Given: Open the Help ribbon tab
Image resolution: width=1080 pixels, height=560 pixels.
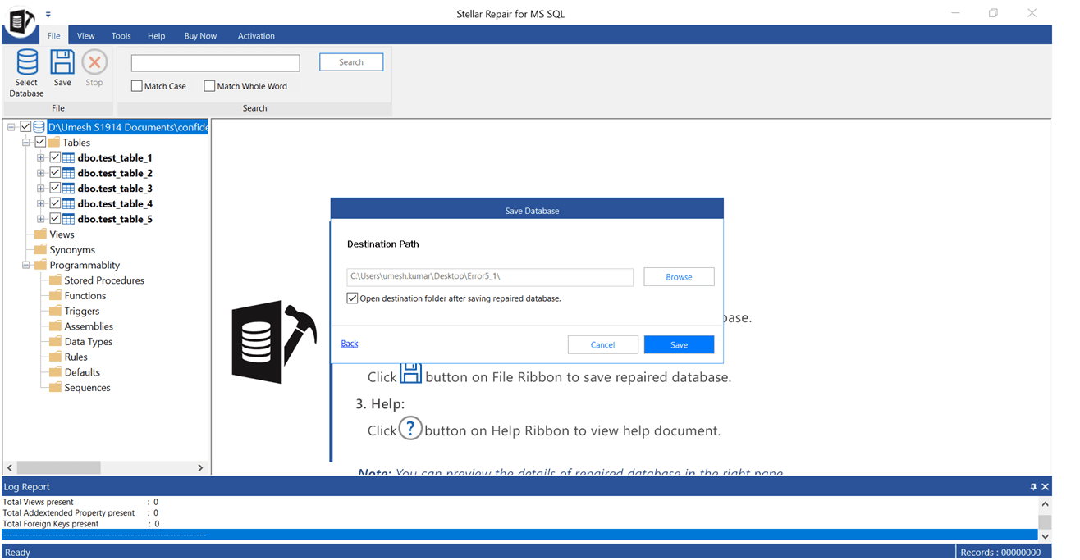Looking at the screenshot, I should click(157, 36).
